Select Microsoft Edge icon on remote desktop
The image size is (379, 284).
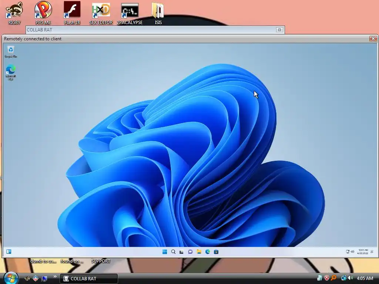[11, 72]
